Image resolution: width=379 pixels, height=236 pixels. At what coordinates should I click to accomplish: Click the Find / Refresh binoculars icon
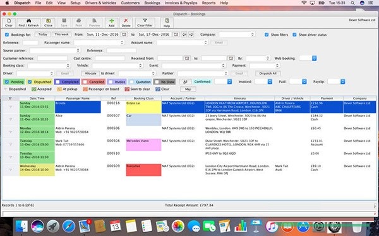click(x=28, y=21)
